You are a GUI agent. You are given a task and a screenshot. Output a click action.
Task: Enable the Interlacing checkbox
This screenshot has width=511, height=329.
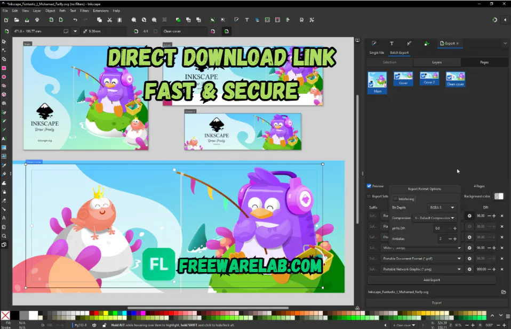tap(395, 199)
